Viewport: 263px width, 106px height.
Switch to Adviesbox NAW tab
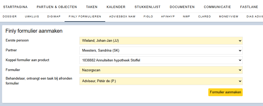point(122,17)
